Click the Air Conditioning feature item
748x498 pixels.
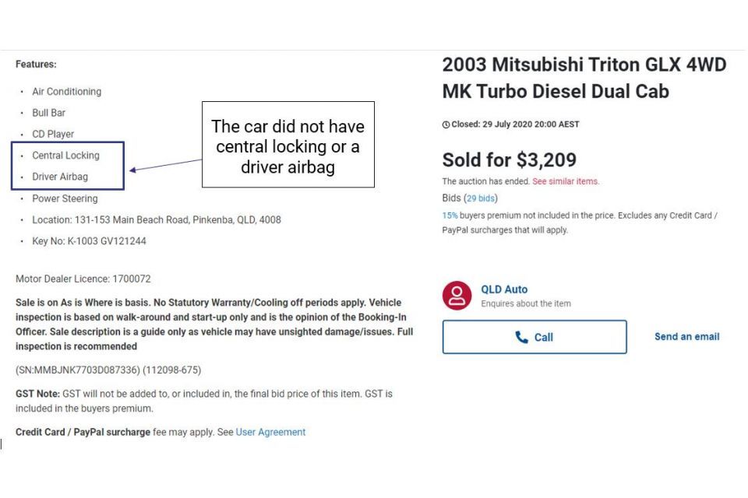67,92
